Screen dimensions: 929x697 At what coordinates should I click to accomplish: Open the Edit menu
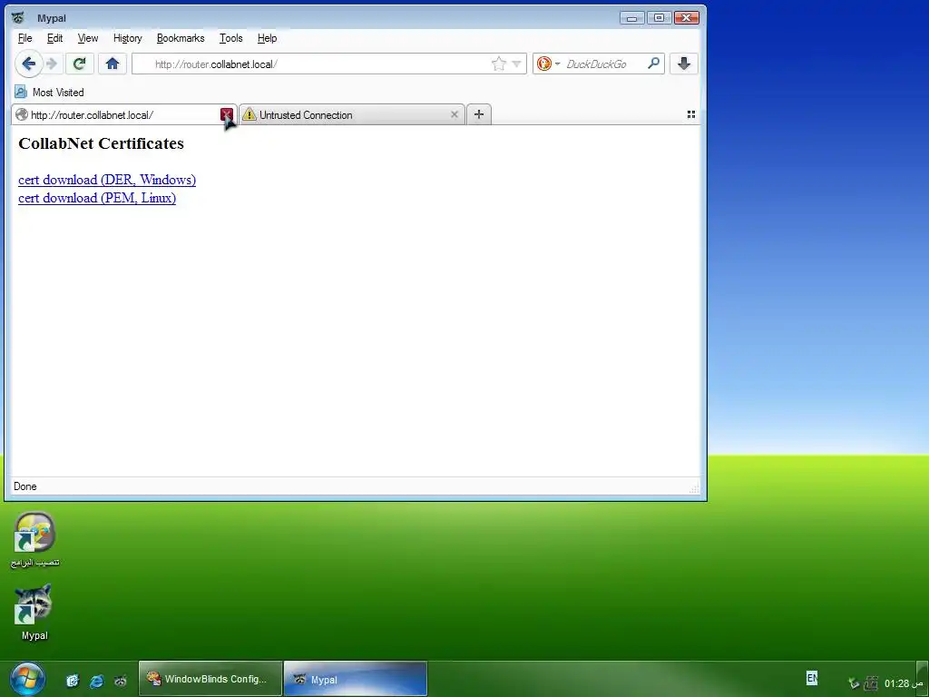tap(54, 38)
